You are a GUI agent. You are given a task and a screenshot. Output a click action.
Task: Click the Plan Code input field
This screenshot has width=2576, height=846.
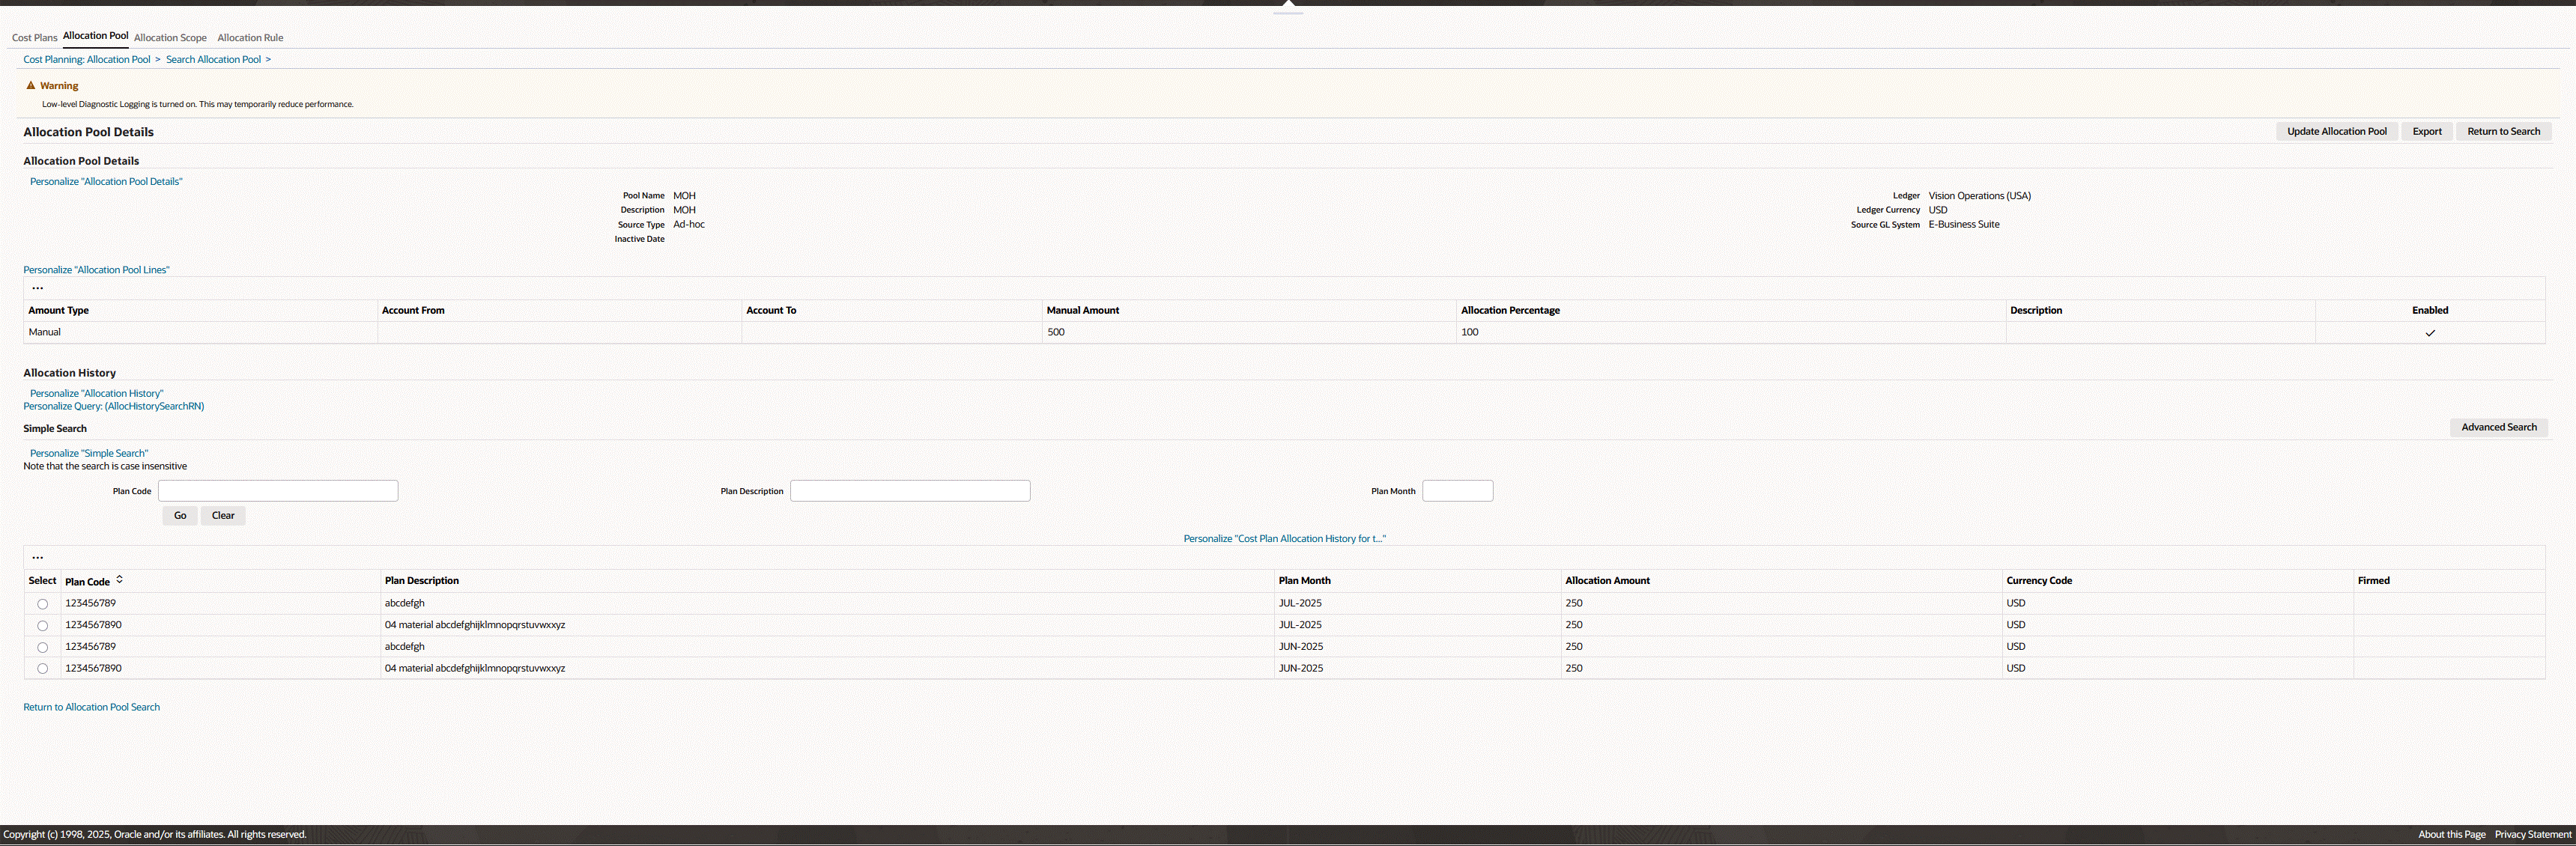pos(278,491)
